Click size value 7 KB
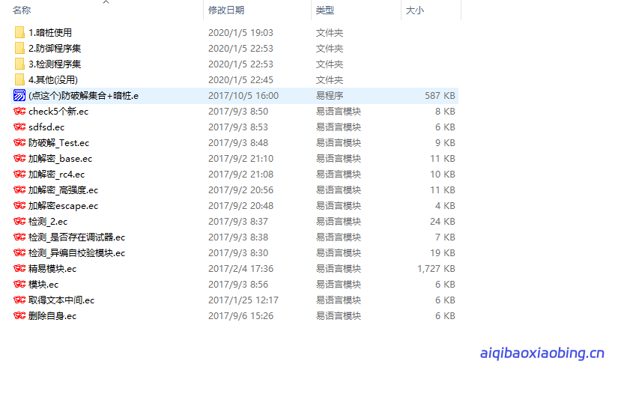The width and height of the screenshot is (627, 394). (x=445, y=237)
